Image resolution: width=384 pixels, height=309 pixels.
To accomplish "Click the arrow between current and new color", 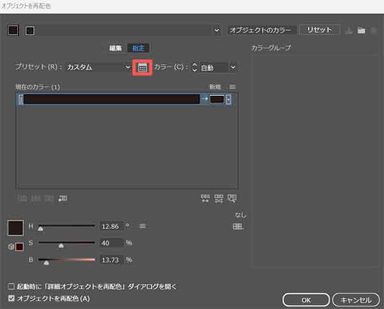I will (205, 99).
